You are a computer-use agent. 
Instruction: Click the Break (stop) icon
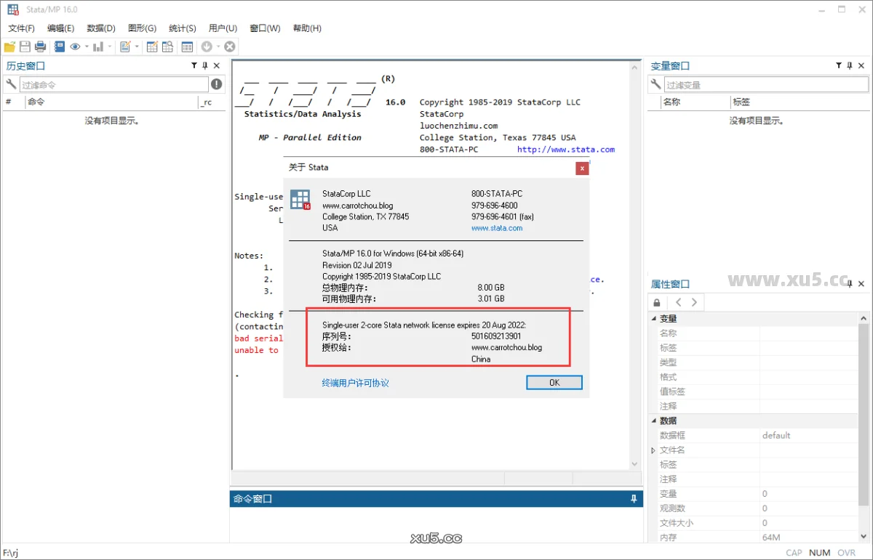click(229, 46)
